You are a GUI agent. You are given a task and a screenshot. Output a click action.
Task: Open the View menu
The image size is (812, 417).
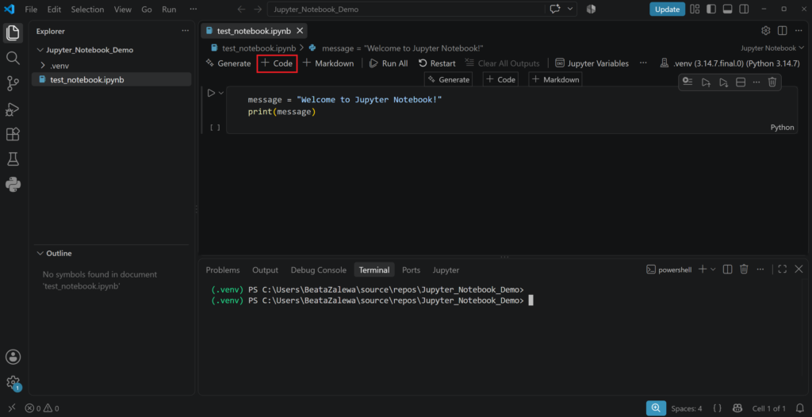tap(123, 10)
